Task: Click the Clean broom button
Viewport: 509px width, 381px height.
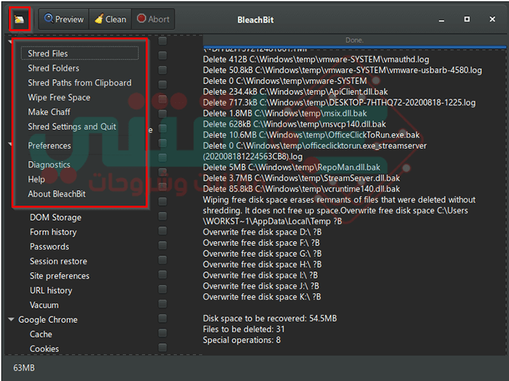Action: 111,20
